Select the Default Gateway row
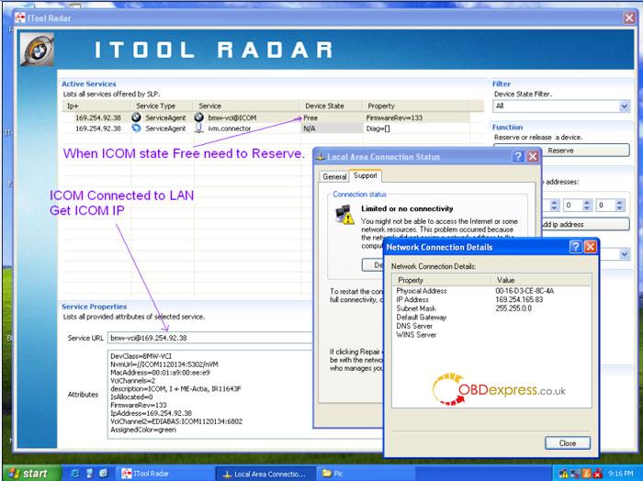 491,317
